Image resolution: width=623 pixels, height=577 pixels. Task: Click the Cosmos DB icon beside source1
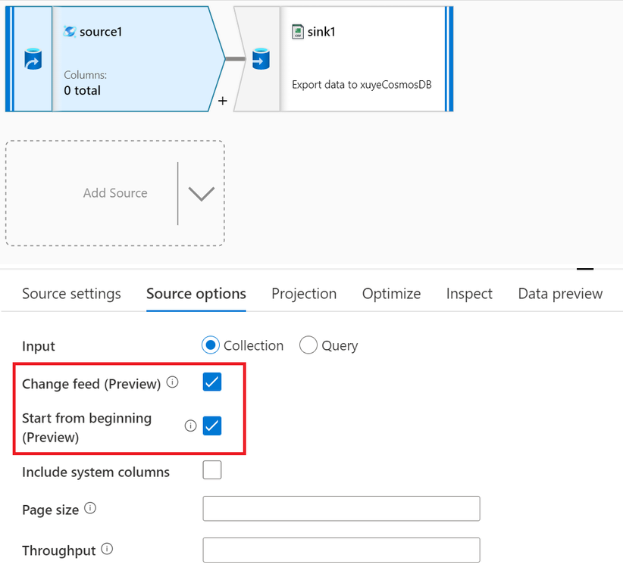[x=70, y=32]
